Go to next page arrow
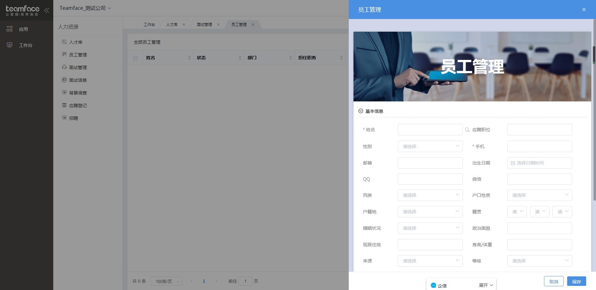Image resolution: width=596 pixels, height=290 pixels. coord(216,281)
